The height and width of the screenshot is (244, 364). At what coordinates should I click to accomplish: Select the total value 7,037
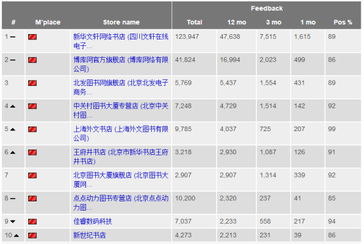point(183,221)
